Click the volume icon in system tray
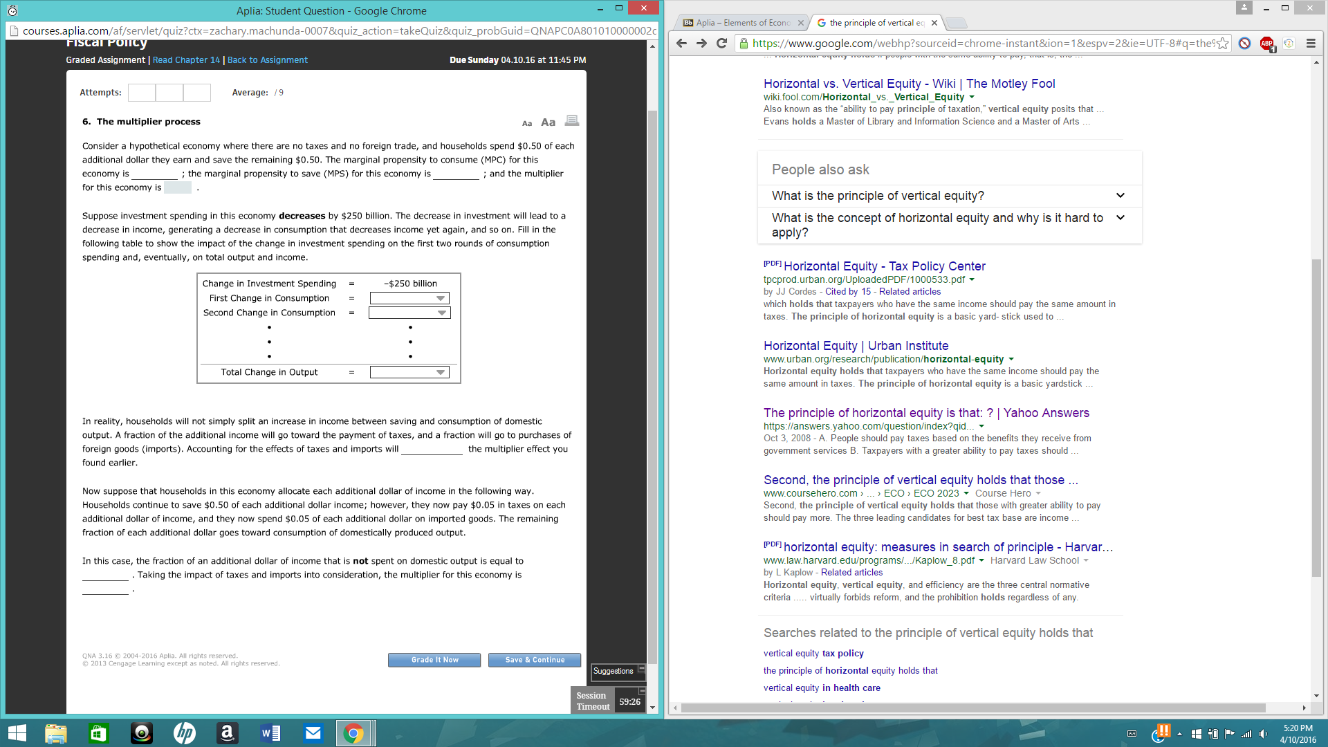Viewport: 1328px width, 747px height. (x=1263, y=734)
